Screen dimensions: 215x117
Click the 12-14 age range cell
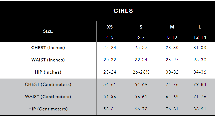(200, 37)
